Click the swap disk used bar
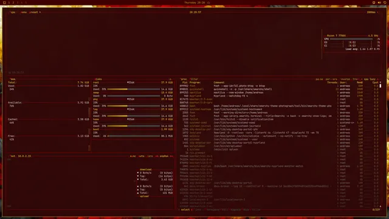The image size is (389, 219). (x=134, y=96)
